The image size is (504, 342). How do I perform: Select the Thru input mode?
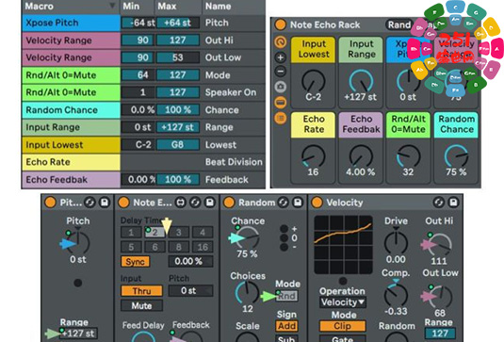tap(141, 291)
